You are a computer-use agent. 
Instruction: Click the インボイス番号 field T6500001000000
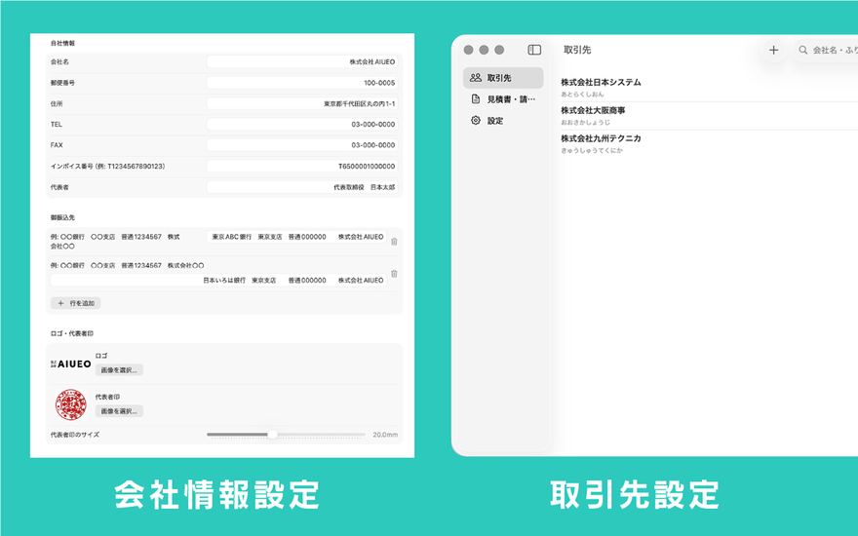[302, 166]
